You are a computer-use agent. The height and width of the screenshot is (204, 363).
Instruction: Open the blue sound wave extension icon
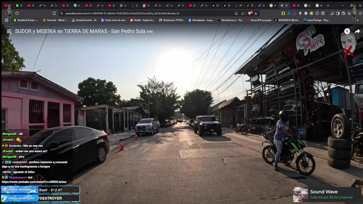[x=289, y=13]
